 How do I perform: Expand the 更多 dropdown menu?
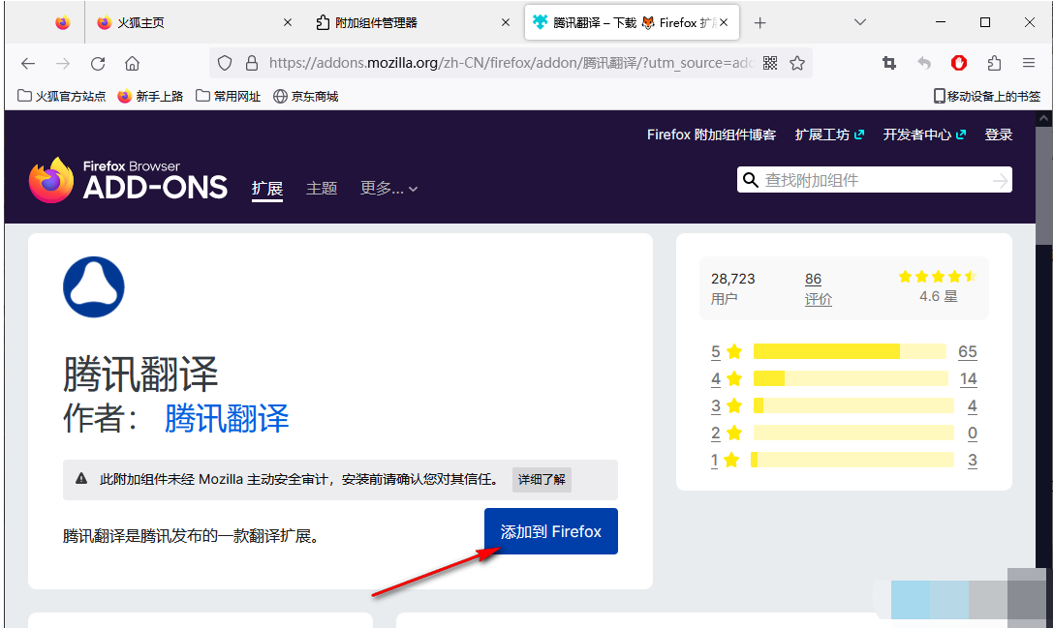388,189
